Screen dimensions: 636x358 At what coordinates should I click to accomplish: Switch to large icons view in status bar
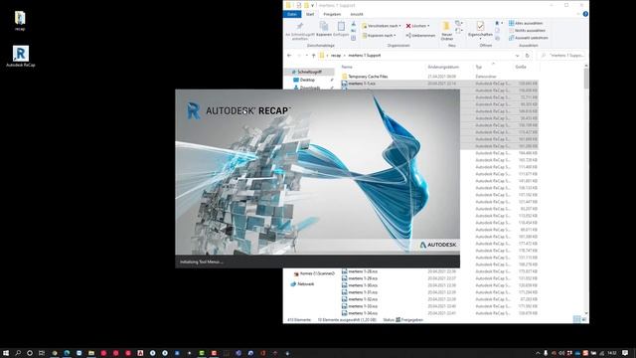pos(583,319)
